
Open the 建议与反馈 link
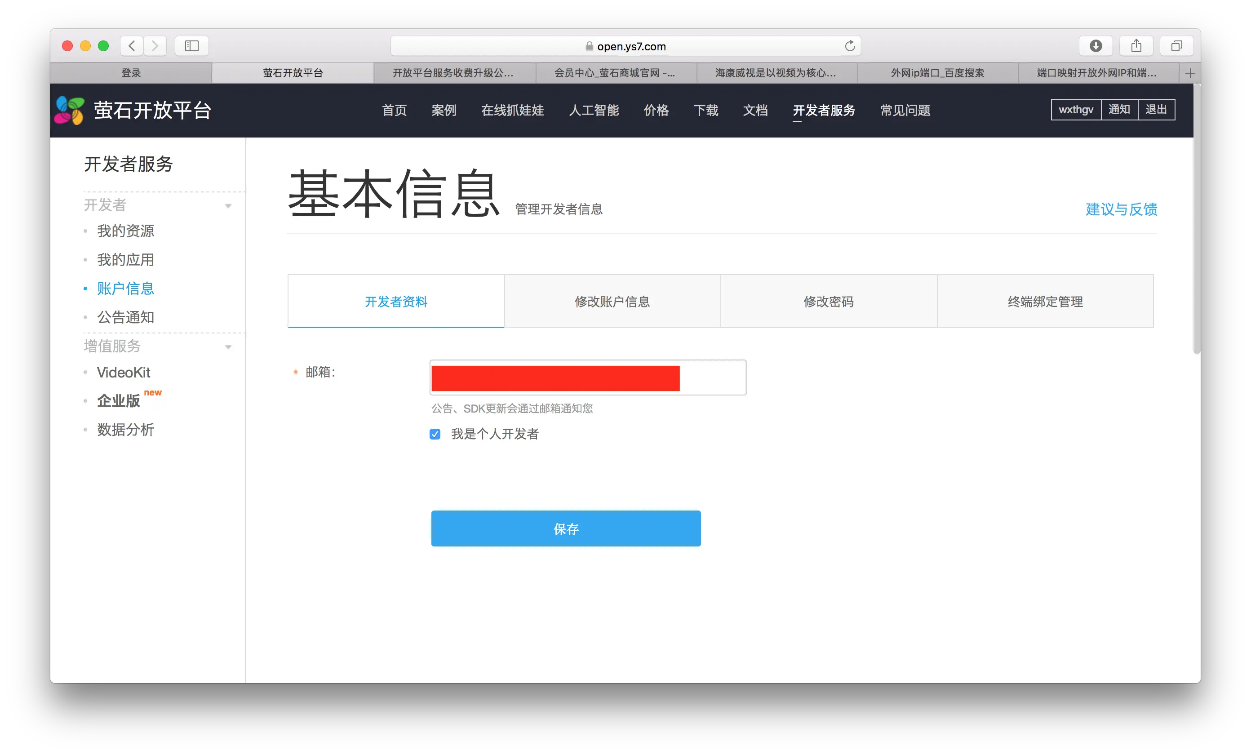pyautogui.click(x=1121, y=209)
